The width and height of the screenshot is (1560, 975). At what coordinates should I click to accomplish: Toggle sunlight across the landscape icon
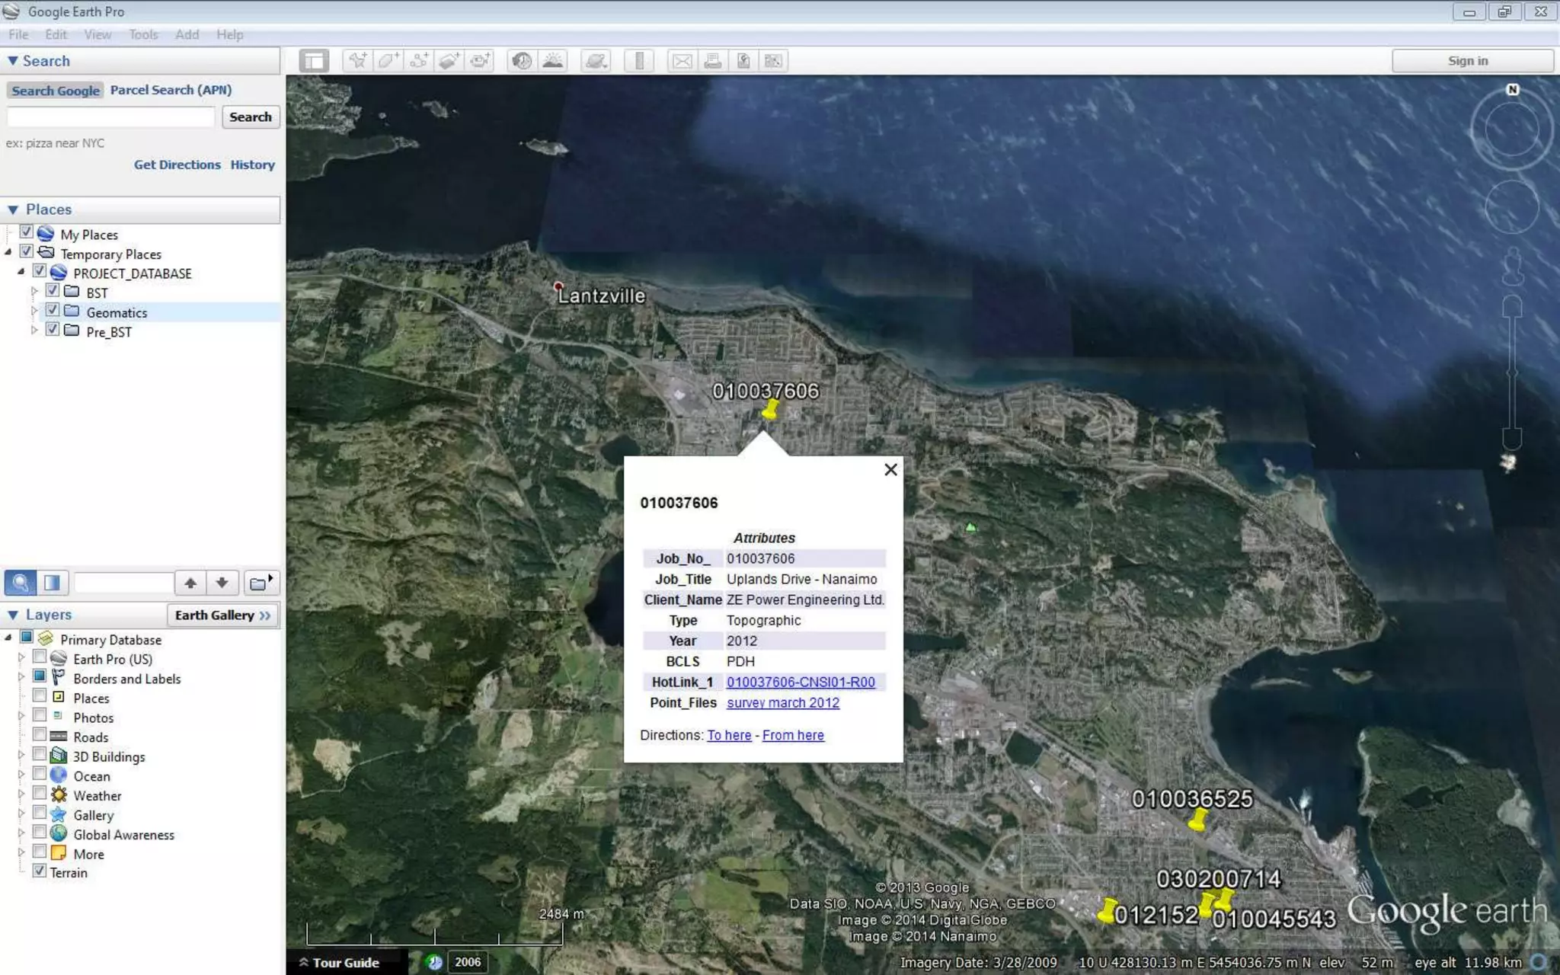553,61
